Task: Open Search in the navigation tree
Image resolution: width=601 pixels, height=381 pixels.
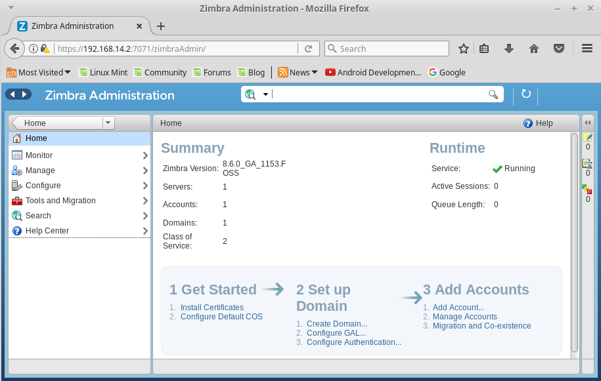Action: point(79,215)
